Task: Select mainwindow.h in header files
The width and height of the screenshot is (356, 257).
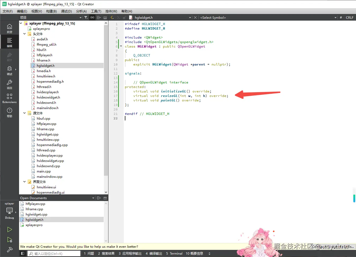Action: tap(47, 108)
